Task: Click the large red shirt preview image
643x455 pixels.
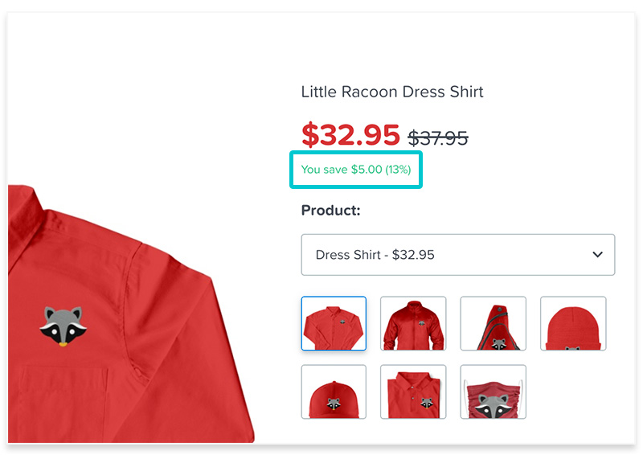Action: point(131,314)
